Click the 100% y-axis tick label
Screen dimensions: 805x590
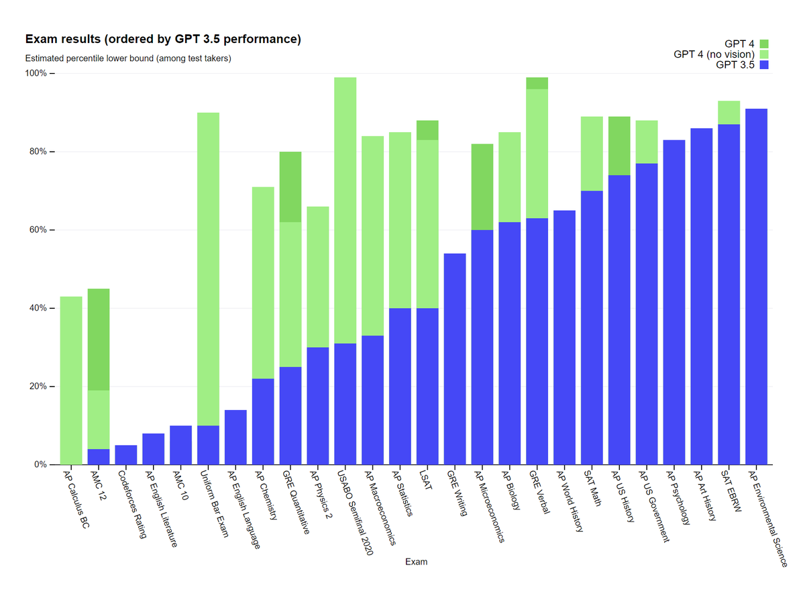point(36,73)
